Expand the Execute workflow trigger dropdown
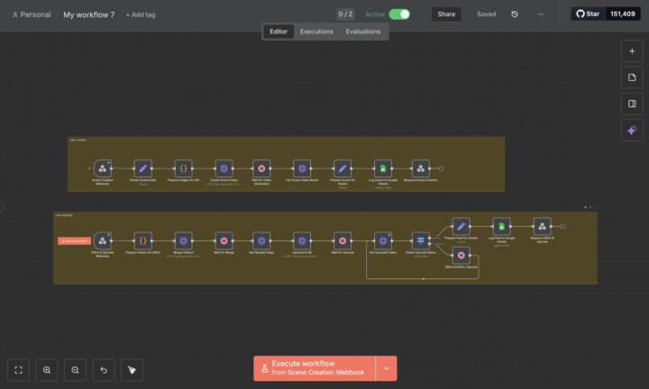The height and width of the screenshot is (389, 649). coord(387,368)
